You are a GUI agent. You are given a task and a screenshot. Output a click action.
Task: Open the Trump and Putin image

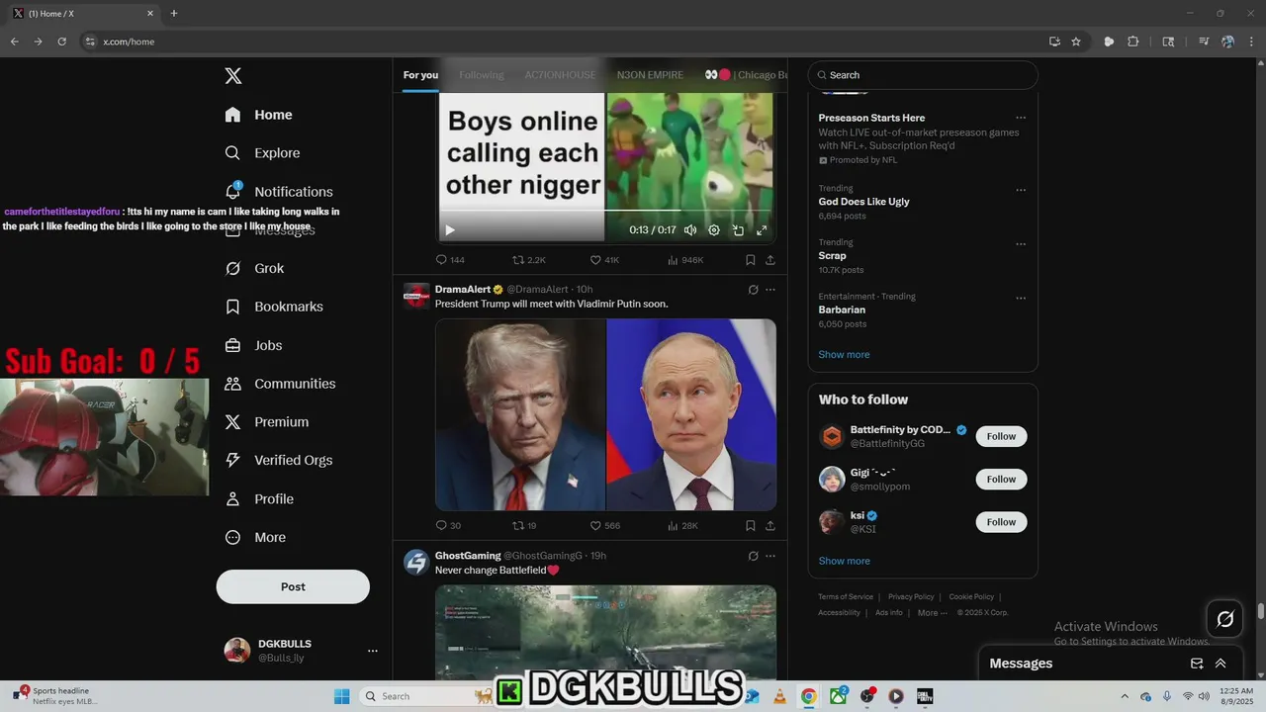click(x=605, y=414)
